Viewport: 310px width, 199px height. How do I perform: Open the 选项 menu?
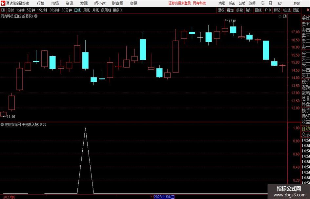[252, 3]
